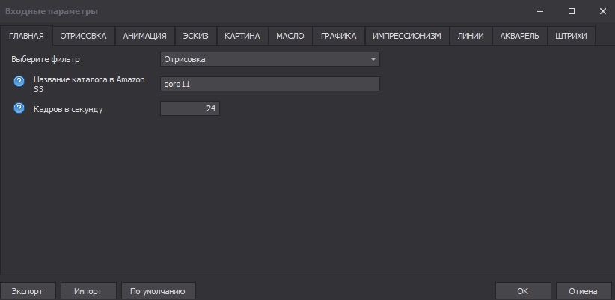This screenshot has height=300, width=615.
Task: Switch to the ЛИНИИ tab
Action: (x=471, y=36)
